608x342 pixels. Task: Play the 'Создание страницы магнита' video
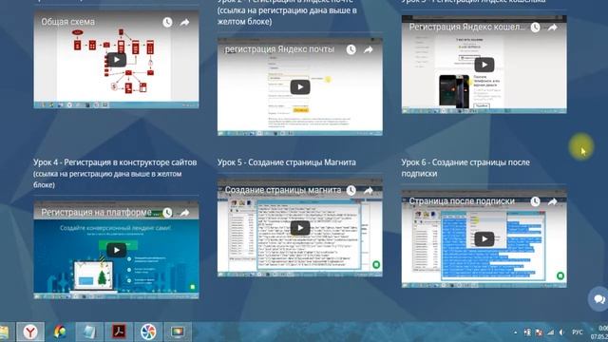coord(300,228)
